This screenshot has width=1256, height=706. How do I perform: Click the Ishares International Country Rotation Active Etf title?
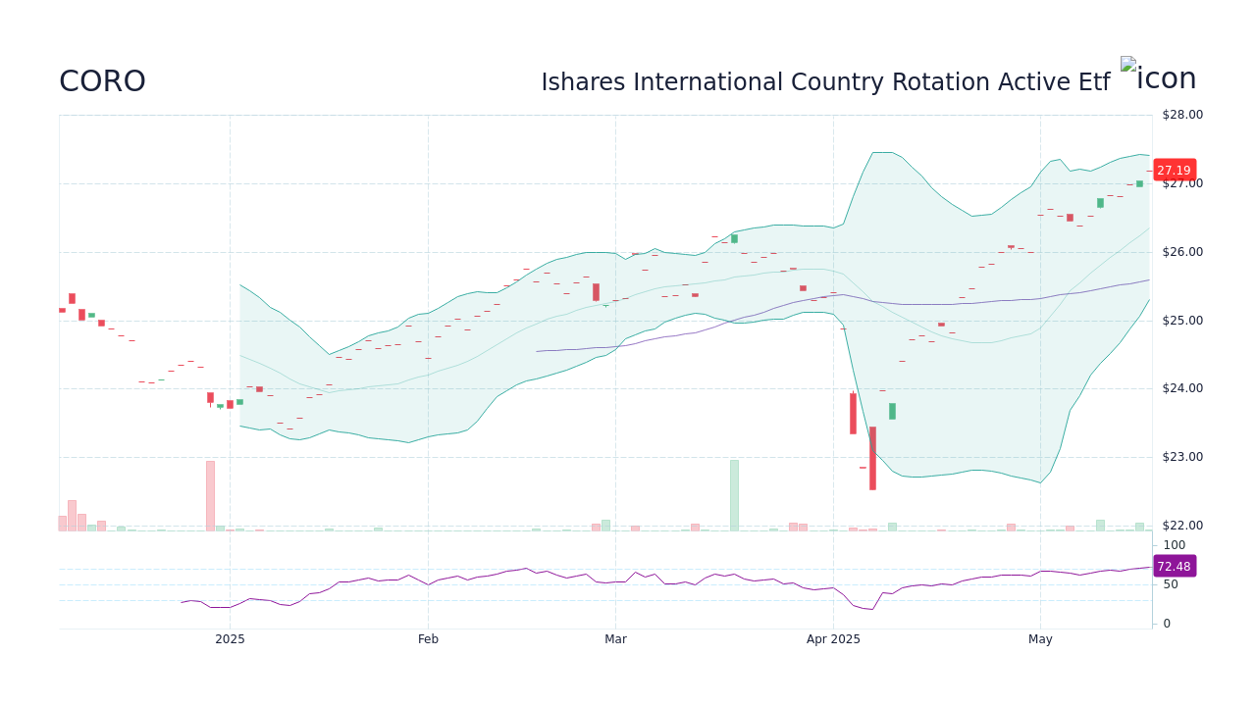826,82
